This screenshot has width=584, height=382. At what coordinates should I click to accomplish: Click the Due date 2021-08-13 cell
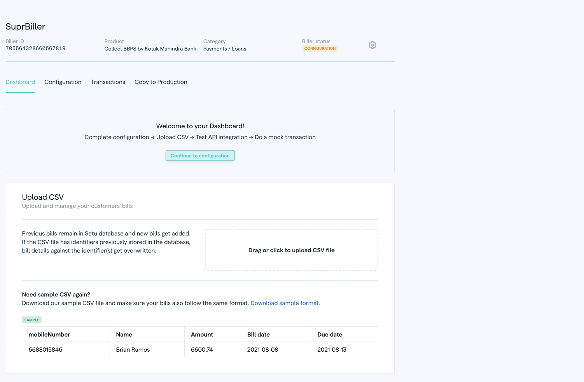tap(331, 349)
